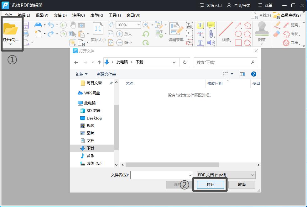Insert a sound annotation with the speaker icon

point(211,43)
